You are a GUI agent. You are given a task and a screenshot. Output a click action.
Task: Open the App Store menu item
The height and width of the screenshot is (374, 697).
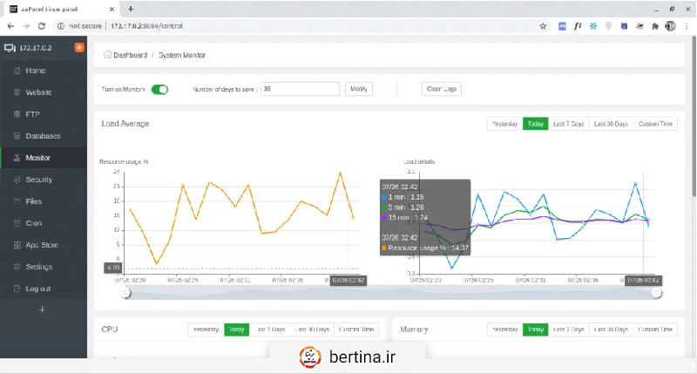(41, 245)
